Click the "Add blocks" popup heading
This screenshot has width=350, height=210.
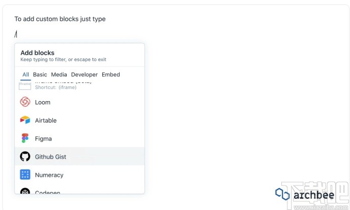point(38,53)
